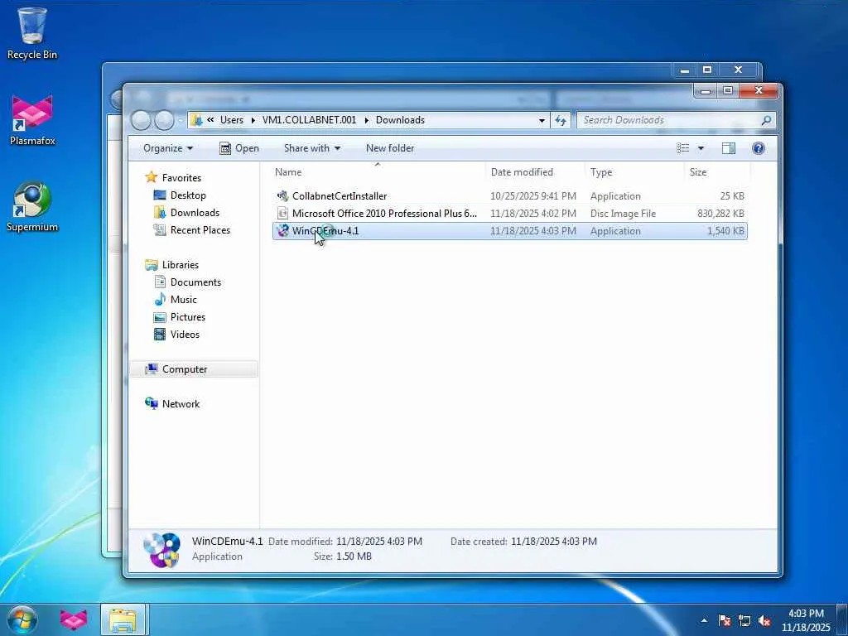This screenshot has width=848, height=636.
Task: Click the taskbar clock showing 4:03 PM
Action: pyautogui.click(x=806, y=620)
